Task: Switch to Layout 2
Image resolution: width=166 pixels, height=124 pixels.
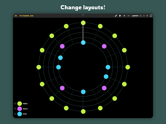Action: click(144, 16)
